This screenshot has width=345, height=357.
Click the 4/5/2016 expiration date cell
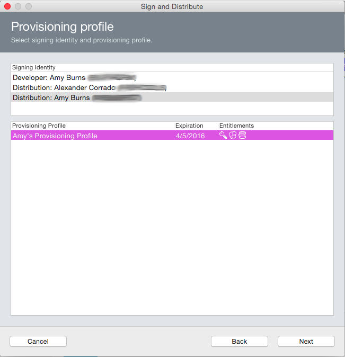point(190,136)
